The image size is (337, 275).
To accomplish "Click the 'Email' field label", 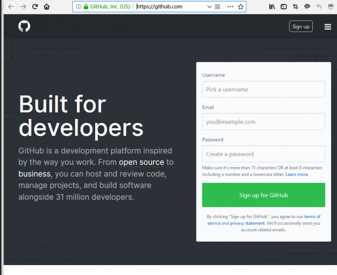I will pos(208,107).
